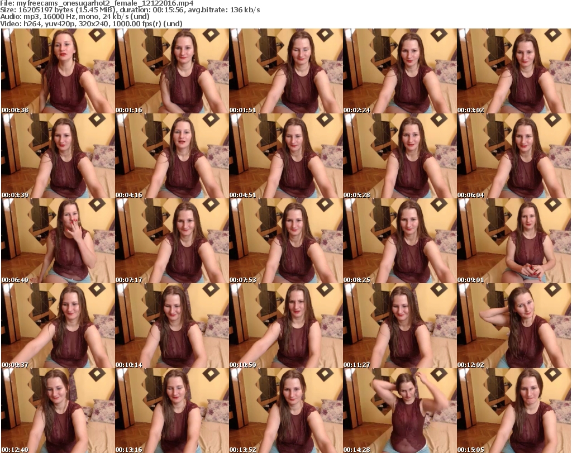The height and width of the screenshot is (453, 572).
Task: Click the 00:14:28 thumbnail
Action: tap(399, 411)
